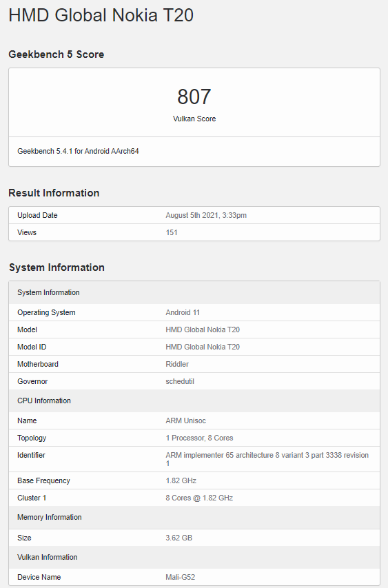The height and width of the screenshot is (588, 388).
Task: Select the Governor value schedutil
Action: pos(180,381)
